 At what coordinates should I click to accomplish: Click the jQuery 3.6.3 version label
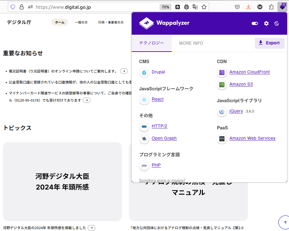(x=250, y=111)
